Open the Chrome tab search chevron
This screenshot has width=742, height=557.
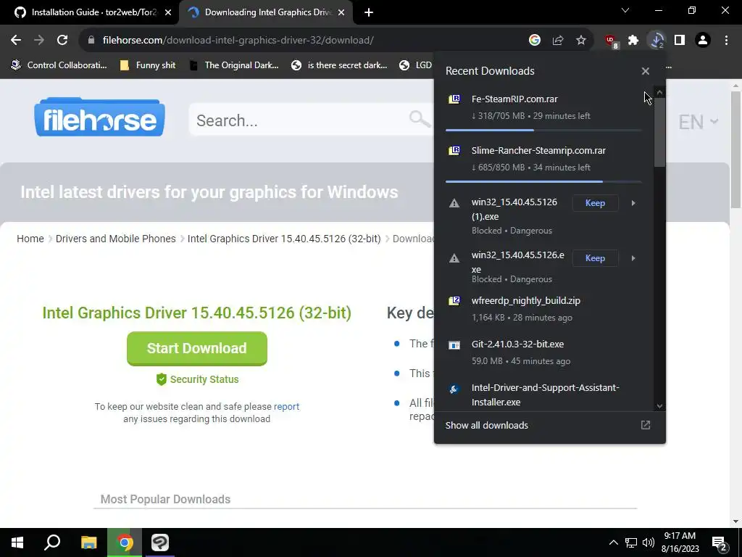(x=625, y=11)
